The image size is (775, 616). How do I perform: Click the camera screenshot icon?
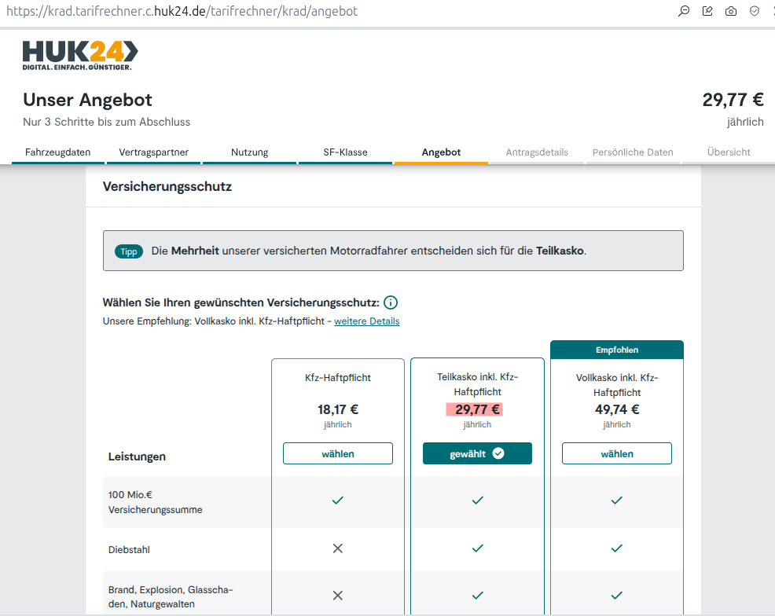[x=731, y=11]
